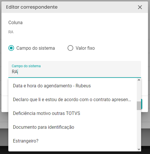The height and width of the screenshot is (154, 150).
Task: Pick the Declaro que li e estou option
Action: pos(72,99)
